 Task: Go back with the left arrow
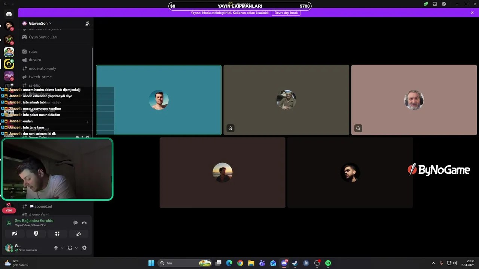coord(6,4)
